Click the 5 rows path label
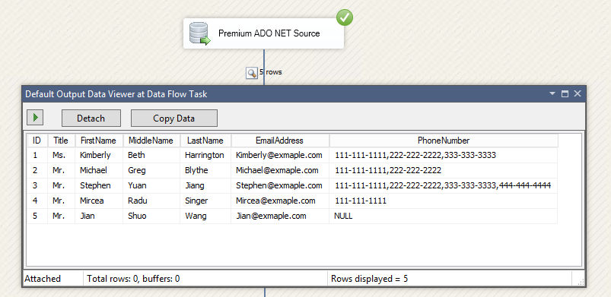Screen dimensions: 611x297 (x=270, y=72)
